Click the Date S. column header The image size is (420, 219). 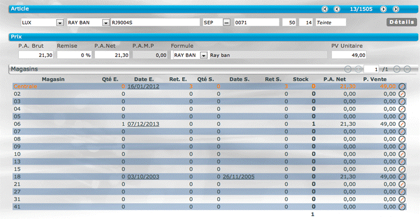(239, 79)
